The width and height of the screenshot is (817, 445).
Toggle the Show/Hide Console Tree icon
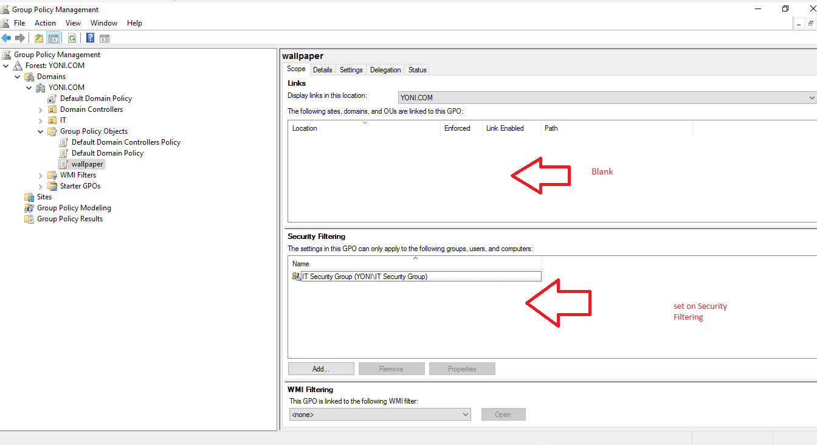coord(53,38)
